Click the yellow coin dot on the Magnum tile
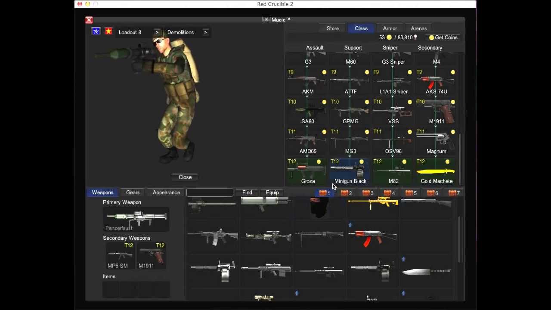Screen dimensions: 551x310 453,132
